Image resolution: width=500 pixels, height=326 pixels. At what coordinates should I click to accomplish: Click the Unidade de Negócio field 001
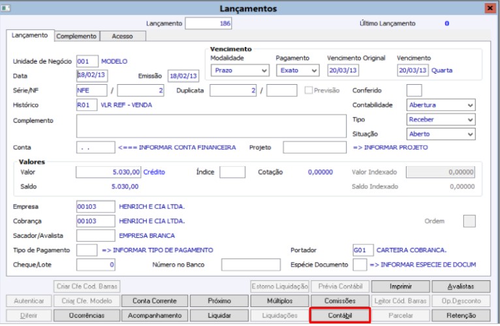pos(87,61)
